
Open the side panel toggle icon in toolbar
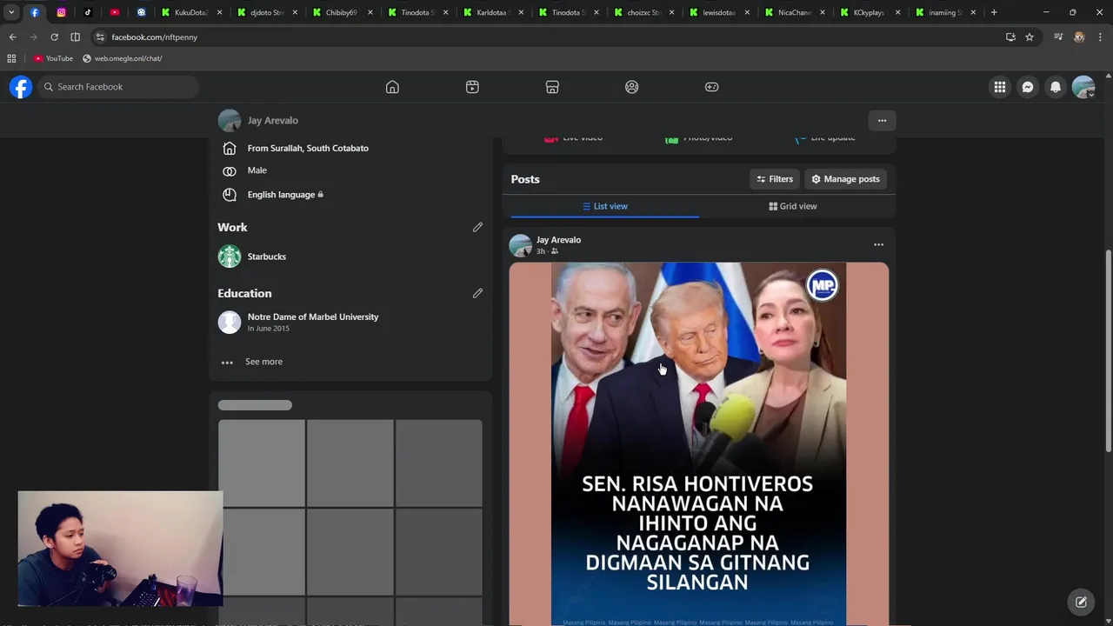(75, 37)
